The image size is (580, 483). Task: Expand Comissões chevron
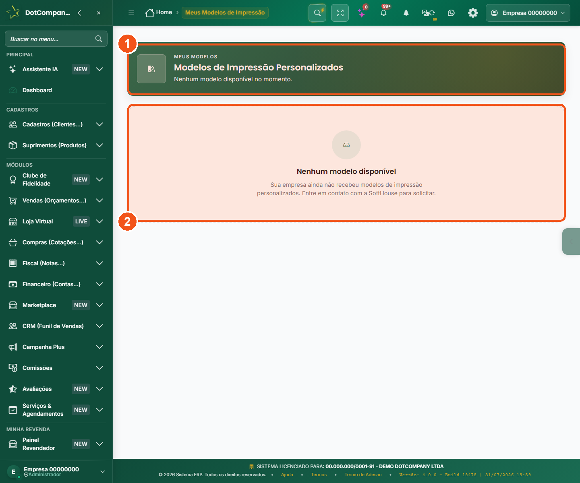[x=99, y=368]
